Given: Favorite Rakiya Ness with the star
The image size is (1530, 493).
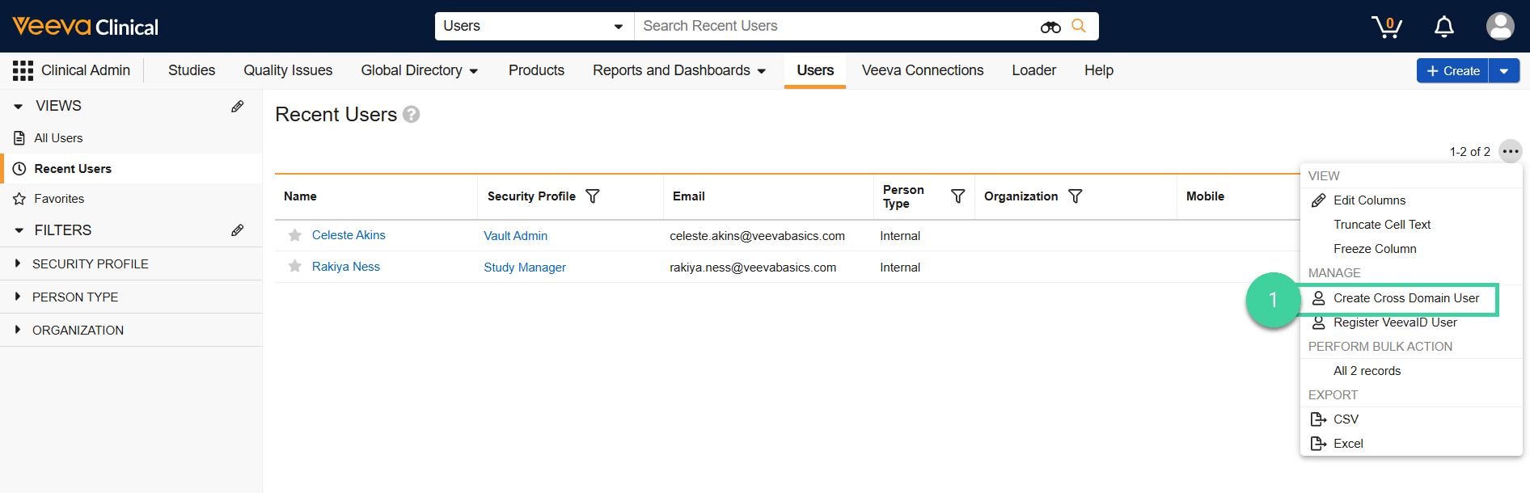Looking at the screenshot, I should tap(295, 267).
